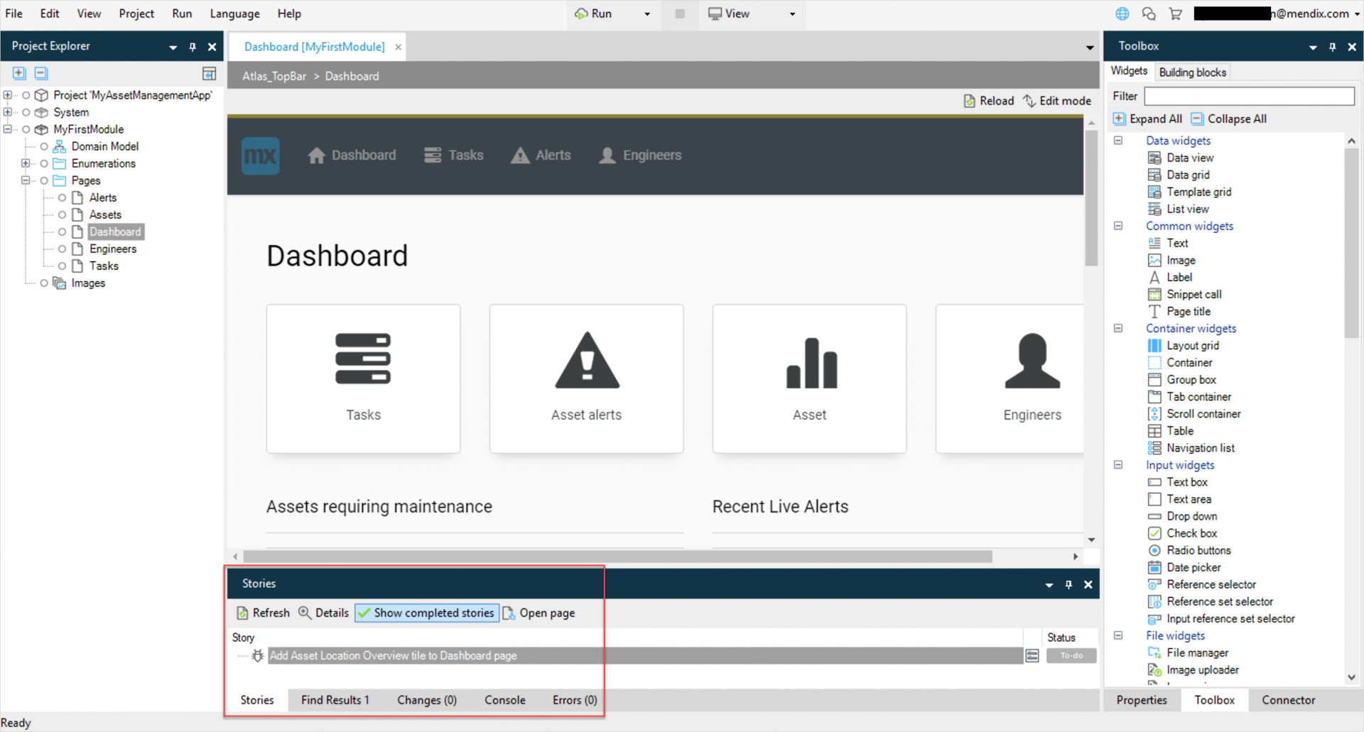Collapse the Pages tree node
1364x732 pixels.
coord(25,180)
